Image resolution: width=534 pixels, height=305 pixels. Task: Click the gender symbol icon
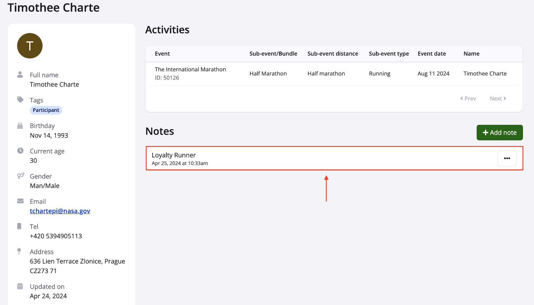20,176
